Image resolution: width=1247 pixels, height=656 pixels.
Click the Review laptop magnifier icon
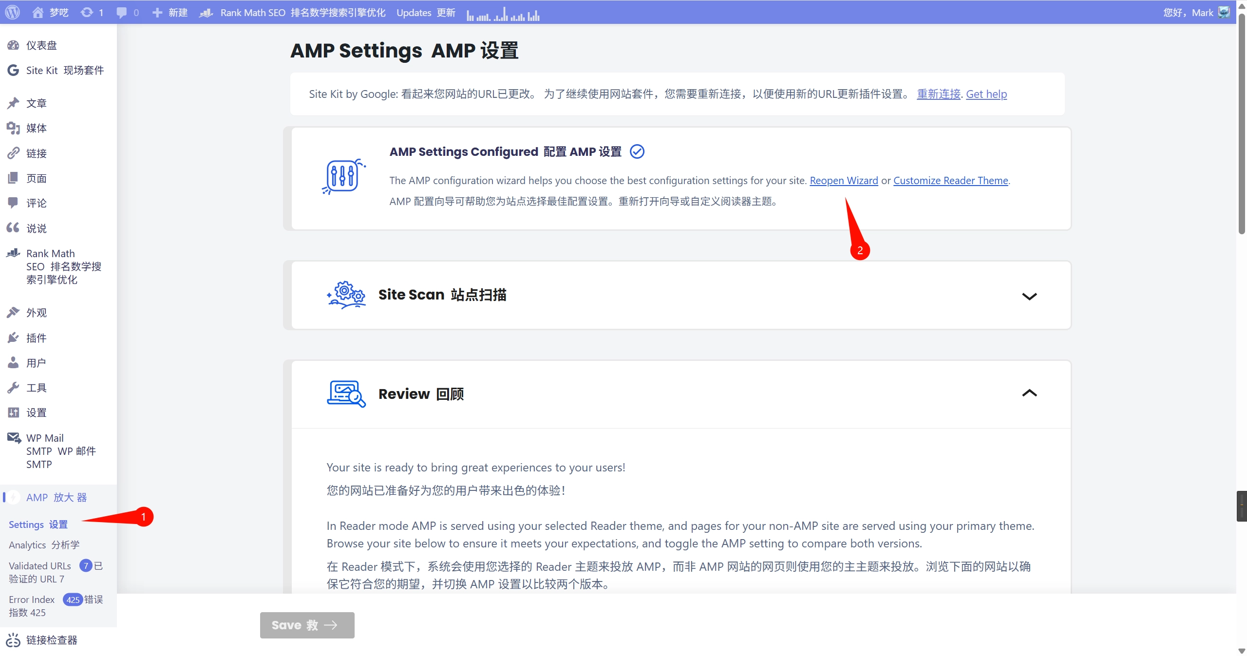coord(346,394)
